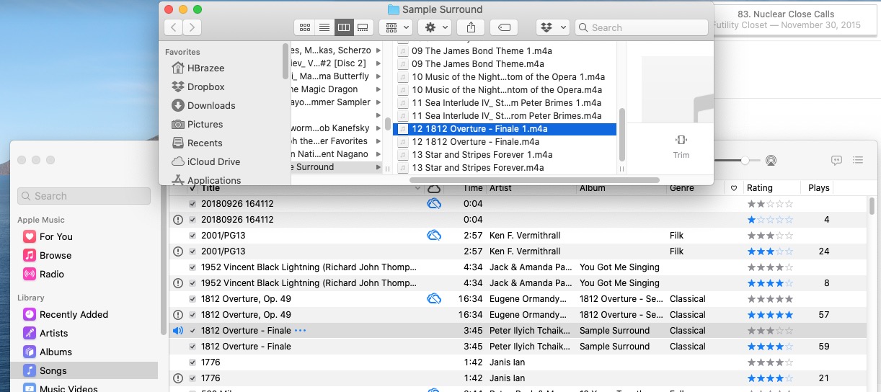Uncheck the first 20180926 164112 song
The width and height of the screenshot is (881, 392).
(192, 204)
